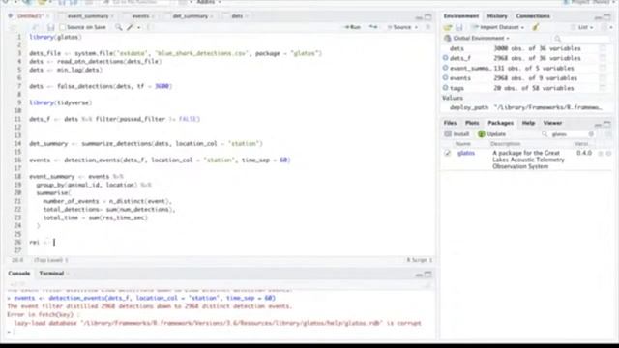Open the Plots tab
The image size is (619, 348).
point(472,123)
